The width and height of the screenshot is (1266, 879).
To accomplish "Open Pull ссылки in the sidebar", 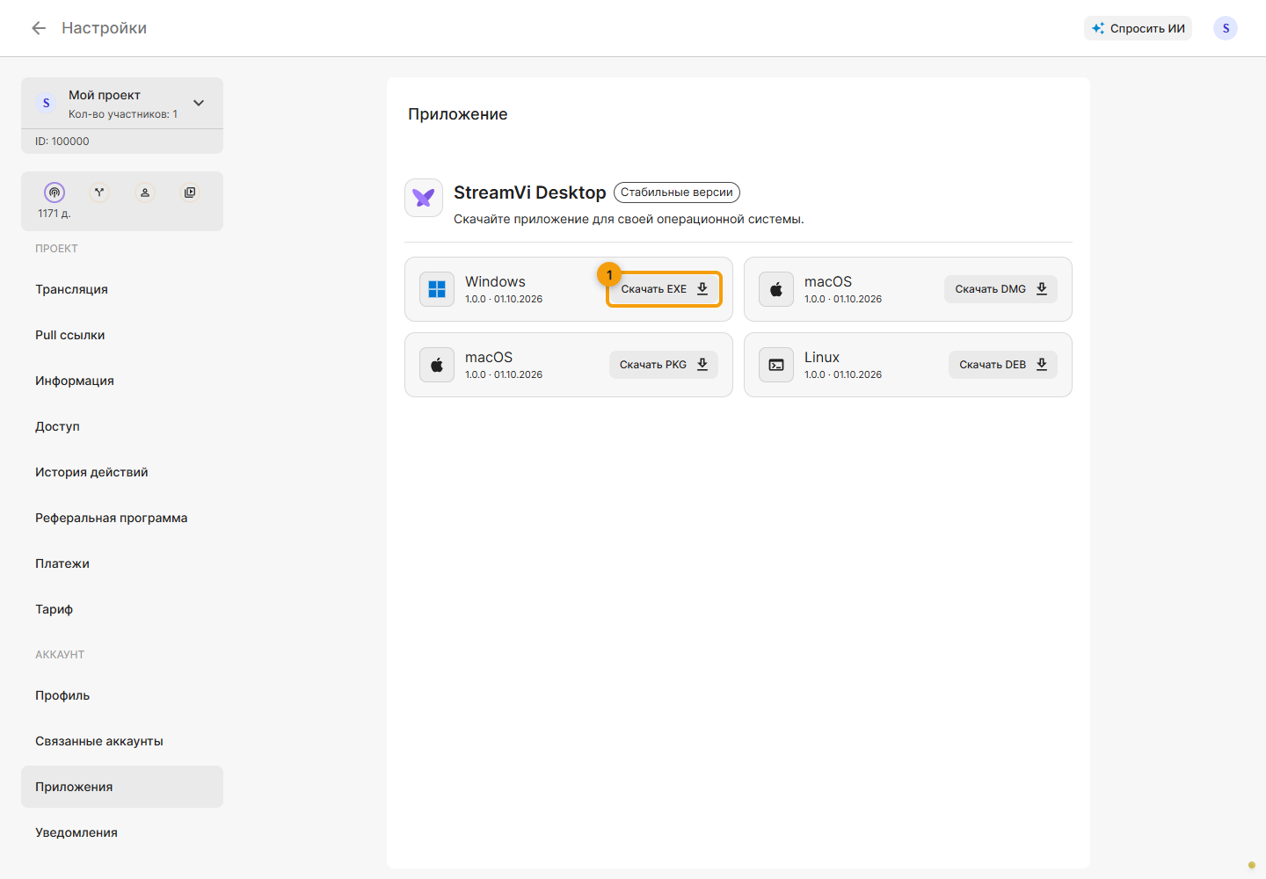I will tap(122, 335).
